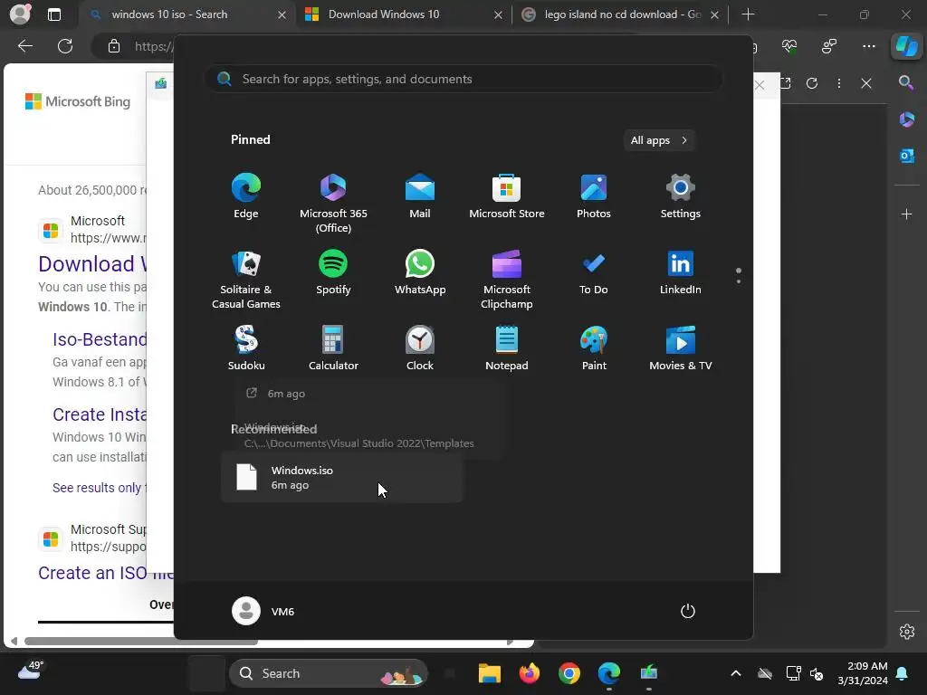Close the sidebar panel
927x695 pixels.
click(866, 83)
